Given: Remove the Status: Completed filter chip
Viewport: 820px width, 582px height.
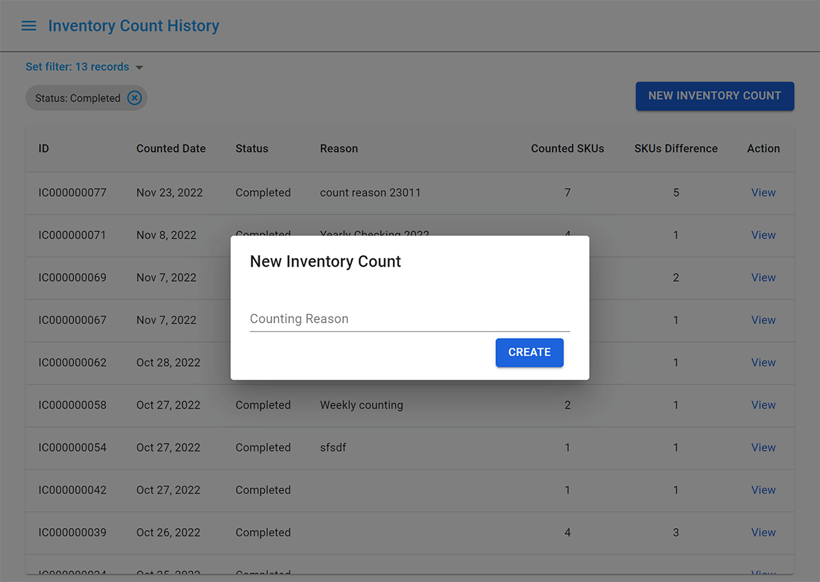Looking at the screenshot, I should [135, 98].
